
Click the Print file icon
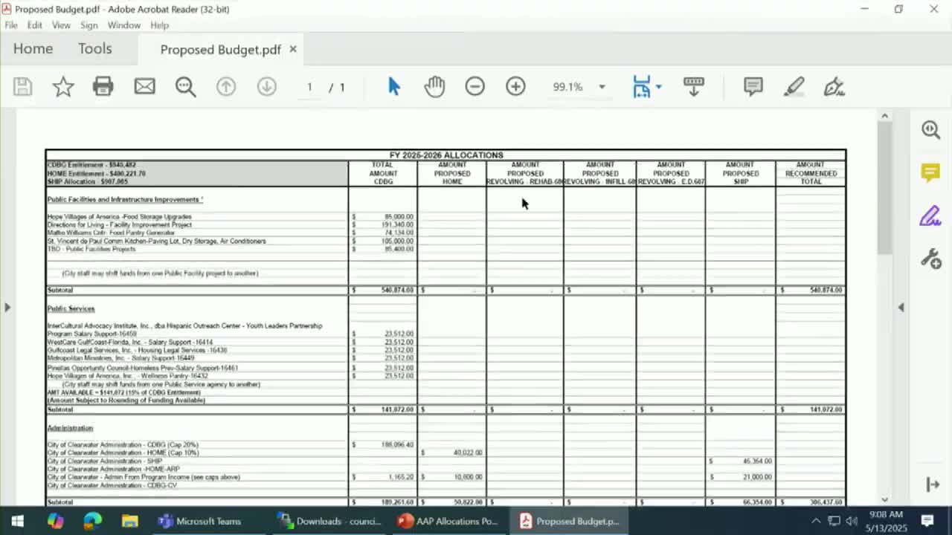(103, 87)
